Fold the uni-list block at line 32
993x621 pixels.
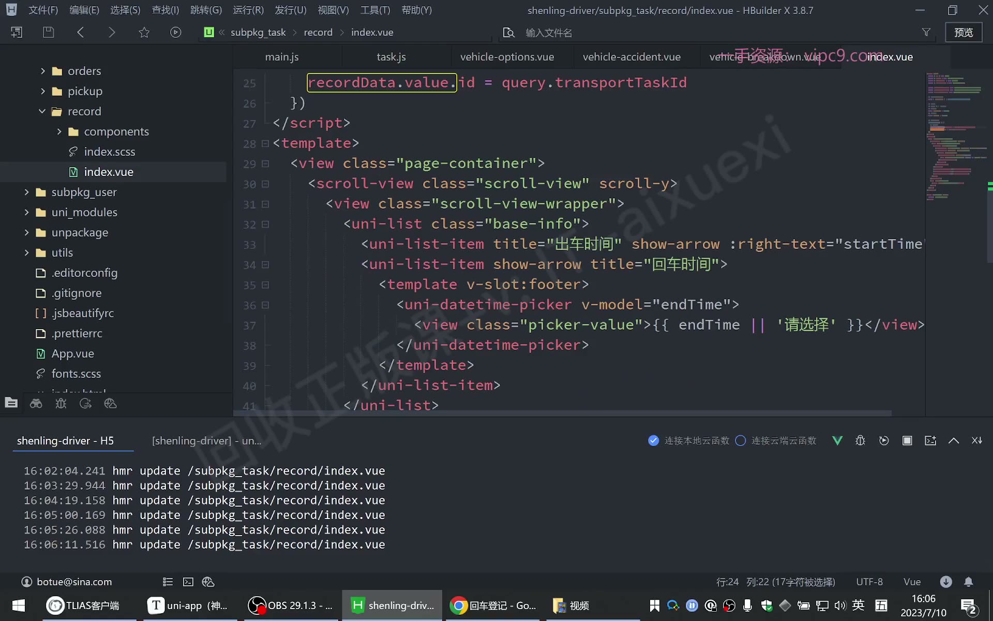pos(265,224)
